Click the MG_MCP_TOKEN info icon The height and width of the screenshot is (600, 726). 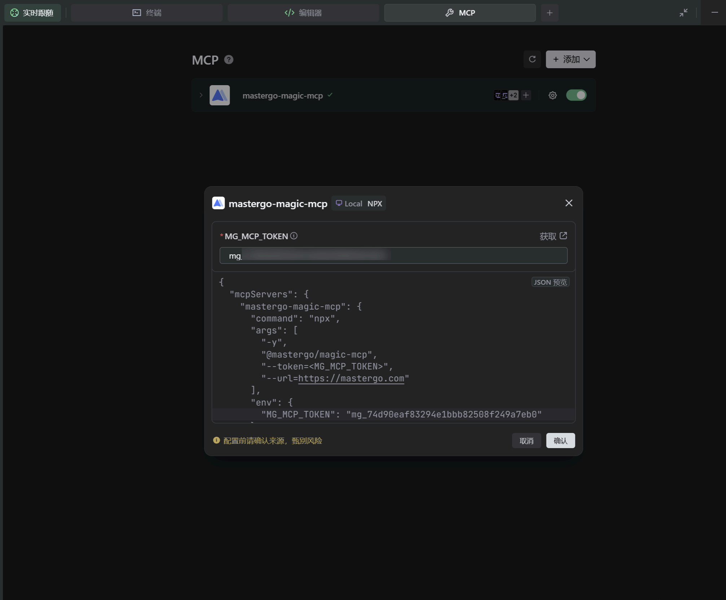[x=294, y=236]
